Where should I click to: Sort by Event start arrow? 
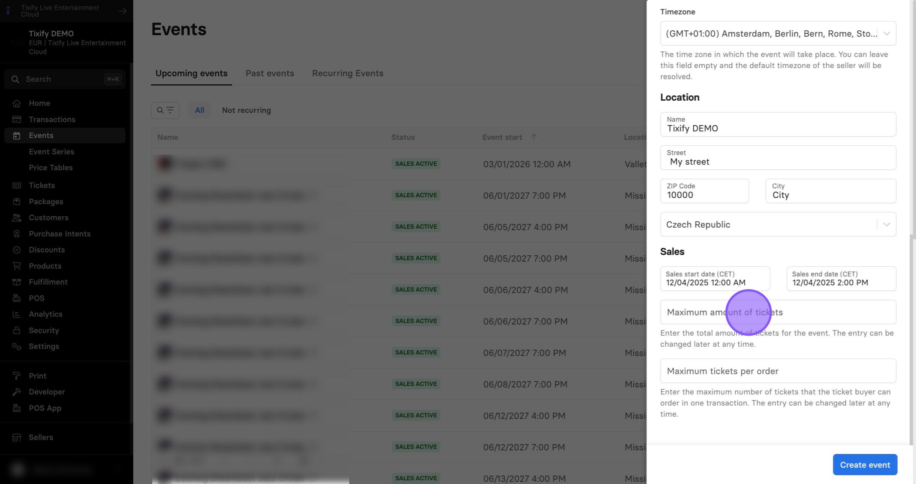pyautogui.click(x=533, y=137)
